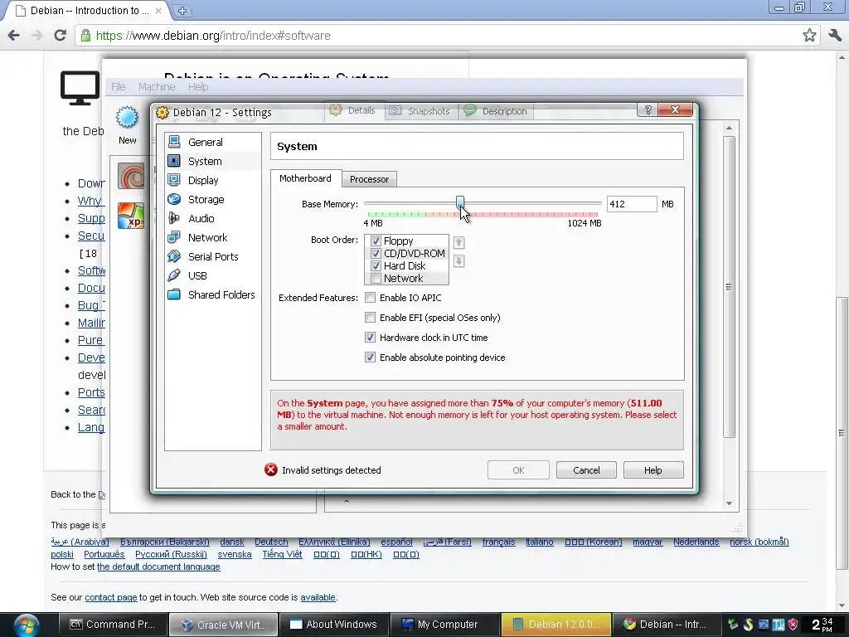Open the Windows Start orb
This screenshot has height=637, width=849.
[x=27, y=625]
